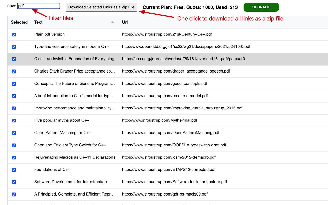Click the OOPSLA-typeswitch-draft.pdf URL

tap(174, 145)
